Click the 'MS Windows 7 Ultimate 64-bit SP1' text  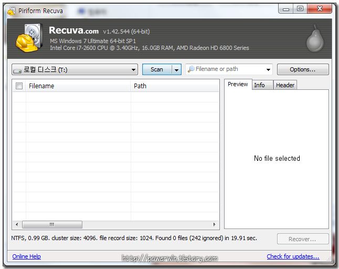click(93, 41)
